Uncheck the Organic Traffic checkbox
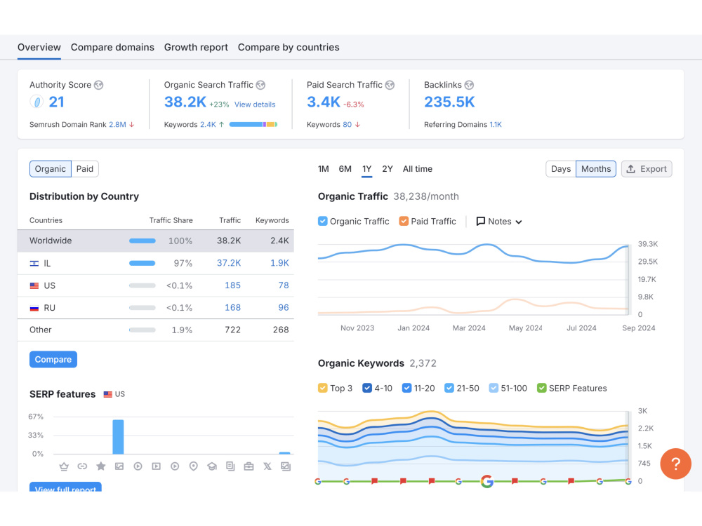The image size is (702, 526). pyautogui.click(x=322, y=222)
